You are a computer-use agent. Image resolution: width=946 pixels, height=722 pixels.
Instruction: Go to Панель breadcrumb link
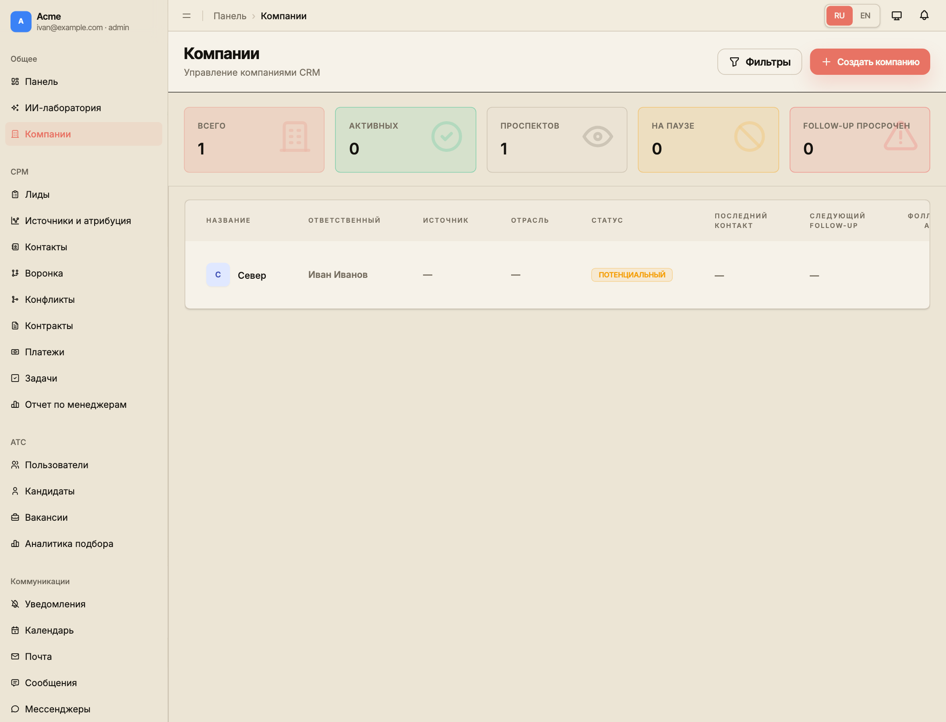[230, 16]
